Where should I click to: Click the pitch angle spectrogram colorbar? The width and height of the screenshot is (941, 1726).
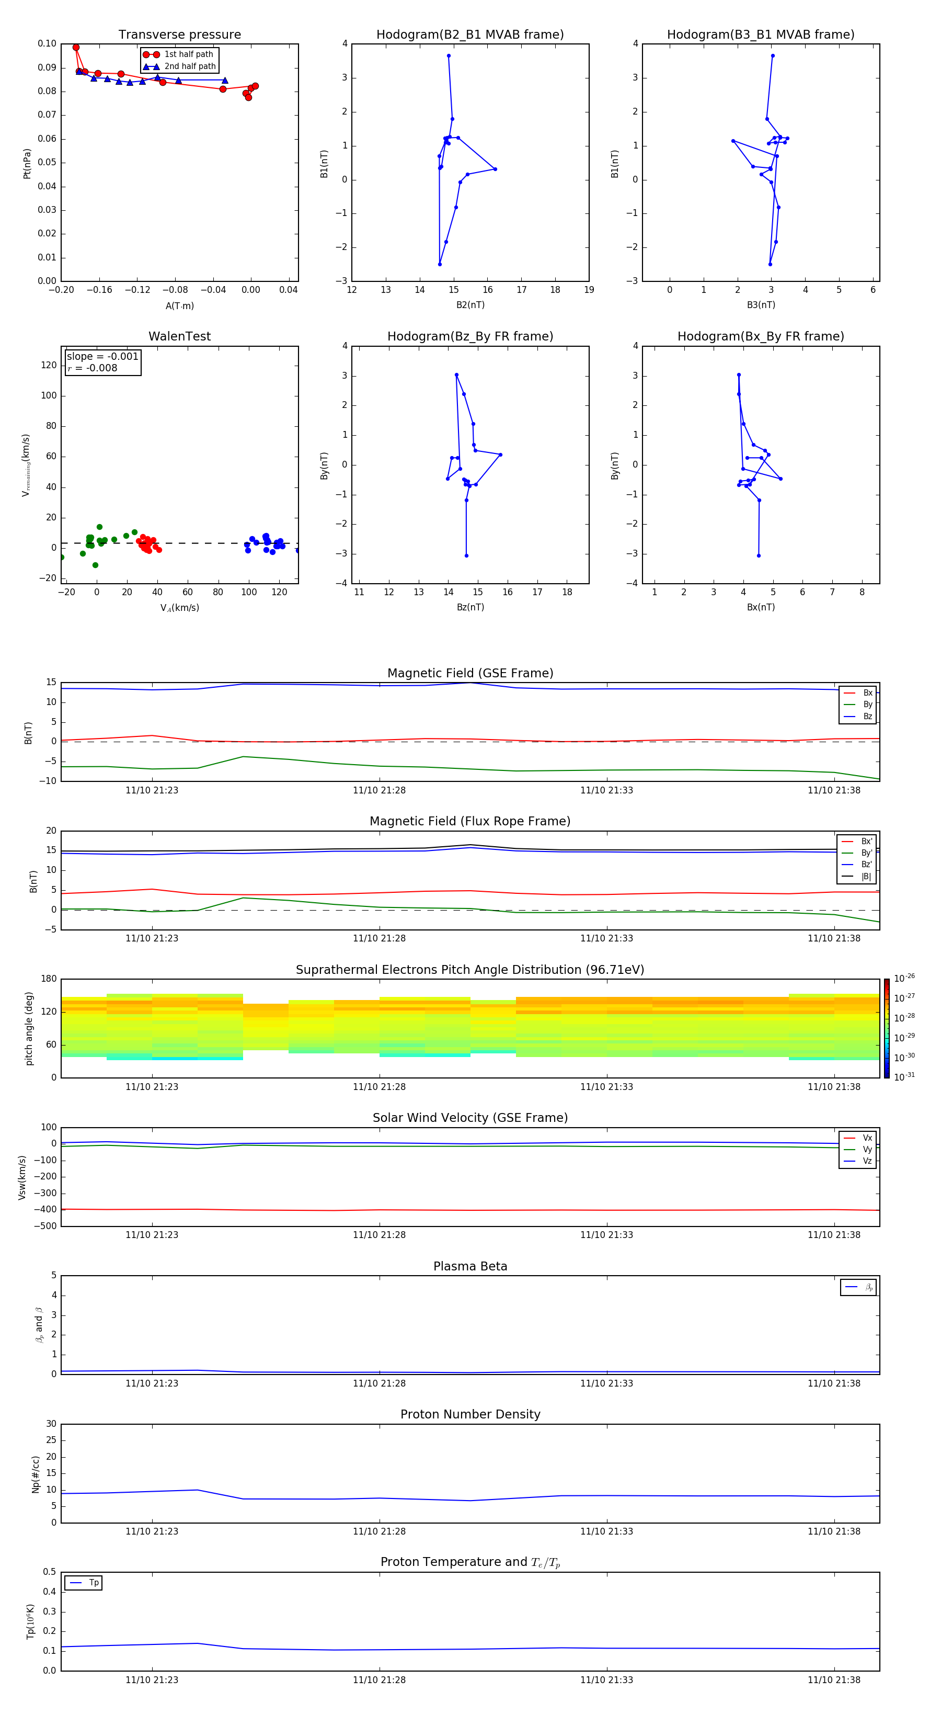(x=887, y=1028)
